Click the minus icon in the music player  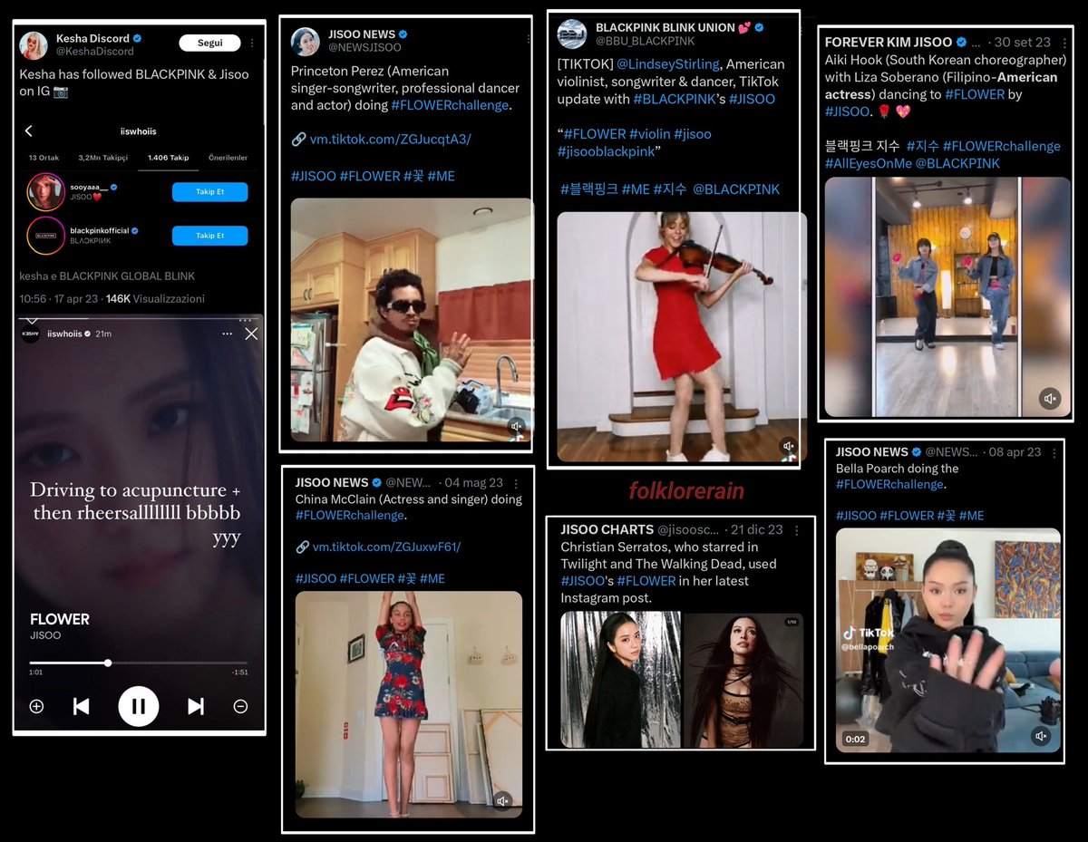[241, 706]
